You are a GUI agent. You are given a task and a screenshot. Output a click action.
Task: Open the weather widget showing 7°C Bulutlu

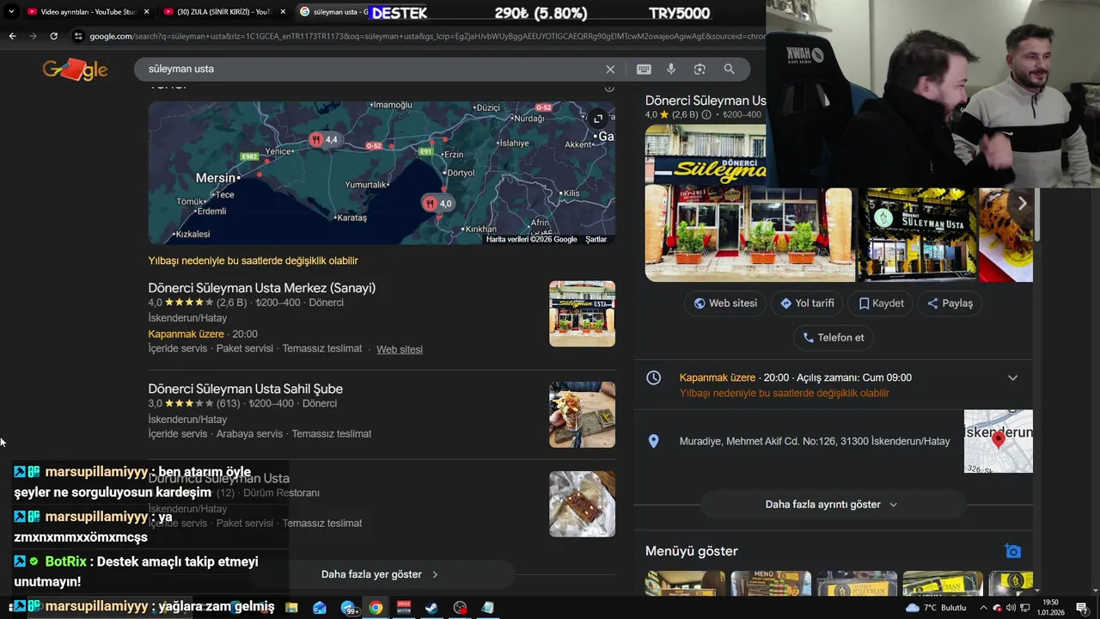tap(936, 608)
